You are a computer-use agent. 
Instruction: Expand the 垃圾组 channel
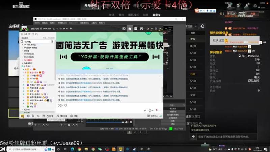[x=23, y=51]
